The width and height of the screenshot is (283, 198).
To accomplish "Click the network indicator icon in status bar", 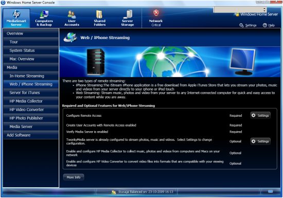I will pyautogui.click(x=270, y=191).
